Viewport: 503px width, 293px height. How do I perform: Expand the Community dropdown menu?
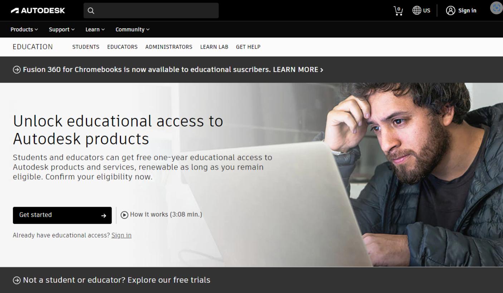pos(132,29)
